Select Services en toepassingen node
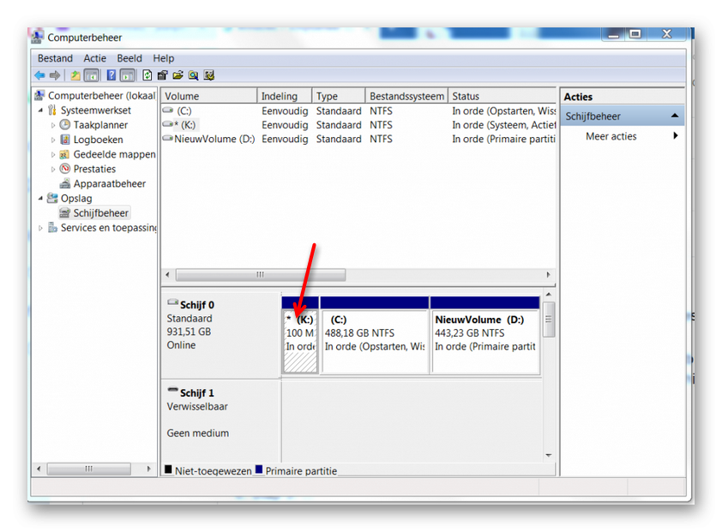 [x=108, y=228]
